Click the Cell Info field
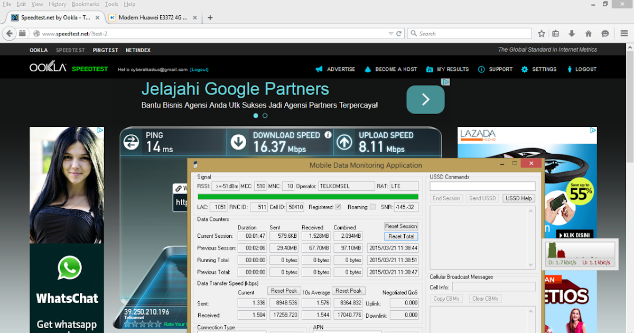634x333 pixels. pyautogui.click(x=493, y=286)
